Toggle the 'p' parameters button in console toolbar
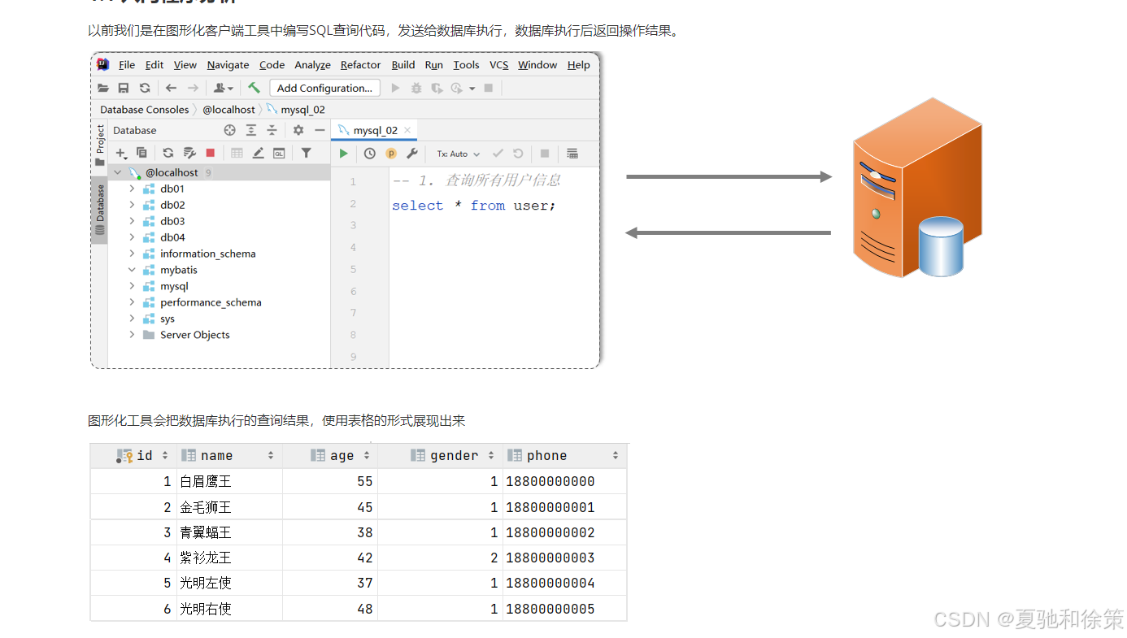 coord(391,153)
